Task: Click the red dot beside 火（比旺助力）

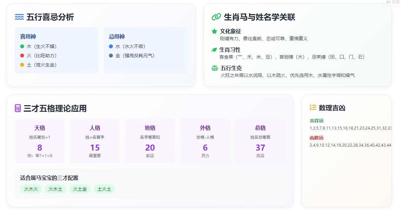Action: pos(22,56)
